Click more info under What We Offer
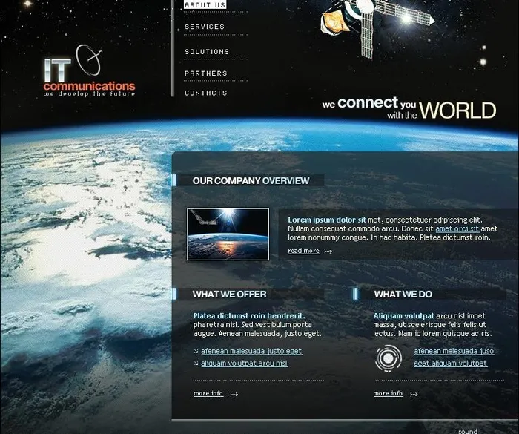This screenshot has height=434, width=519. point(208,393)
